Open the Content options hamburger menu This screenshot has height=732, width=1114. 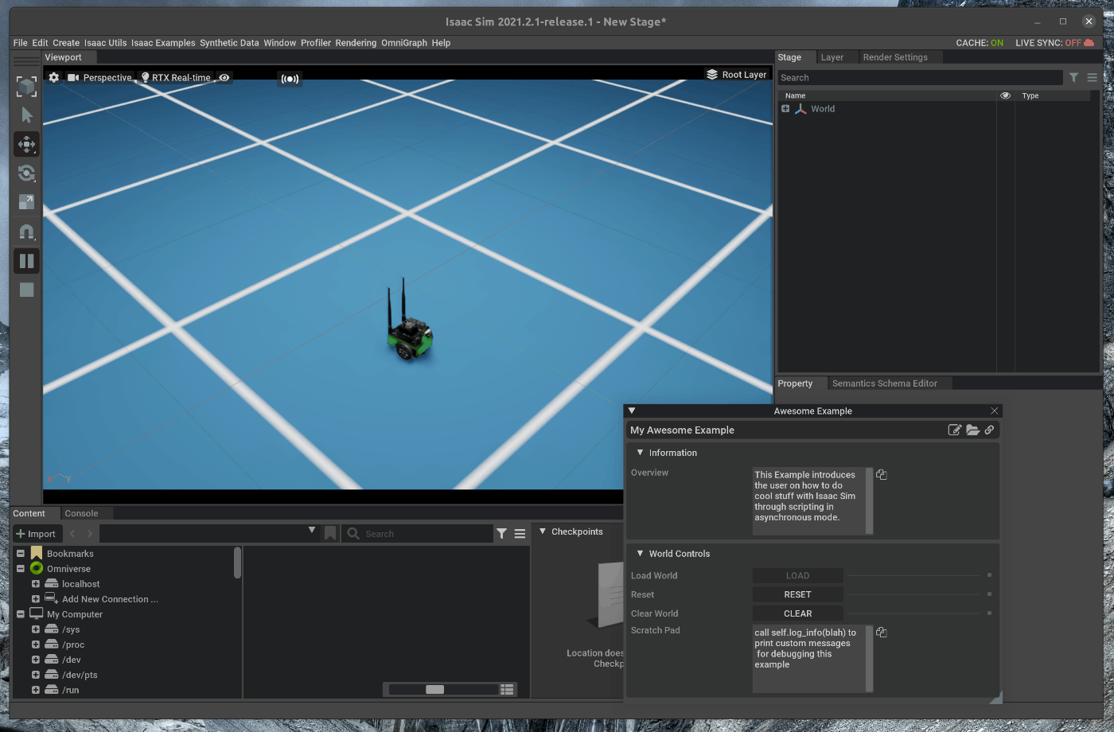click(x=520, y=534)
